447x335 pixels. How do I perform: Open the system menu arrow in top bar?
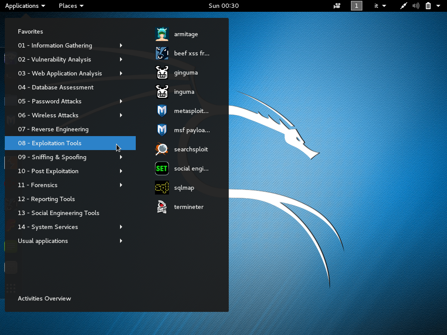[438, 6]
